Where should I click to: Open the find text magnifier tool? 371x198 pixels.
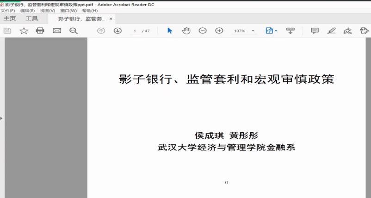pyautogui.click(x=74, y=31)
